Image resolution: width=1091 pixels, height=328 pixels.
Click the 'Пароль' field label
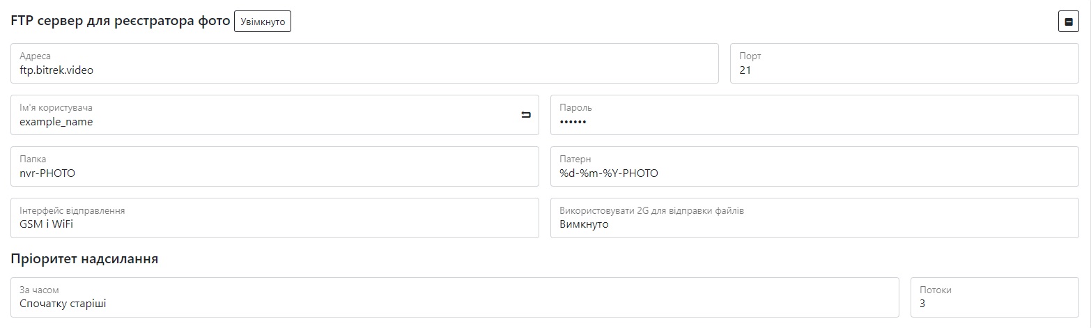[x=575, y=108]
